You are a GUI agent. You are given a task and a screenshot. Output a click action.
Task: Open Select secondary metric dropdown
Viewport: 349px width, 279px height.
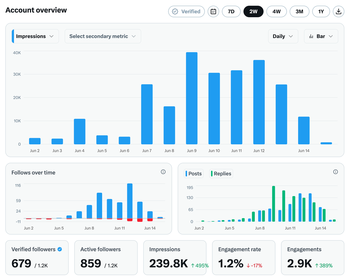[x=103, y=36]
